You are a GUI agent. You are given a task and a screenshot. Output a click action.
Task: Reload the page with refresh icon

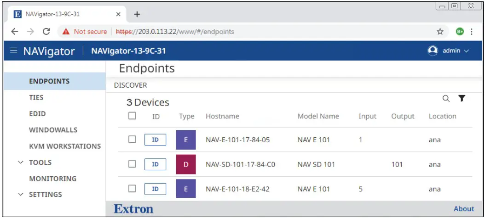pyautogui.click(x=46, y=32)
